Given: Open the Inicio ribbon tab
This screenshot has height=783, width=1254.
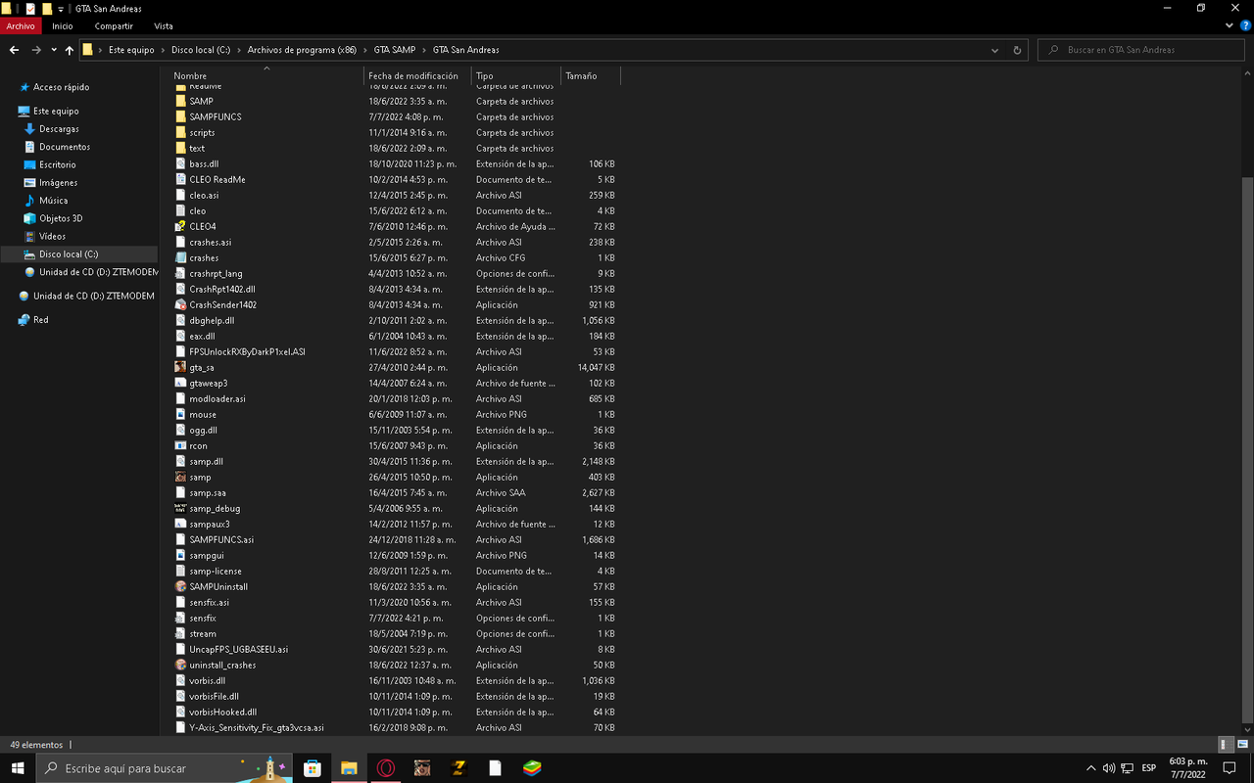Looking at the screenshot, I should coord(63,26).
